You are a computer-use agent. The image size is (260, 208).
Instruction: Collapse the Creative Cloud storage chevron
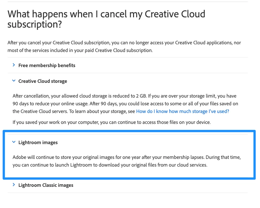(14, 81)
